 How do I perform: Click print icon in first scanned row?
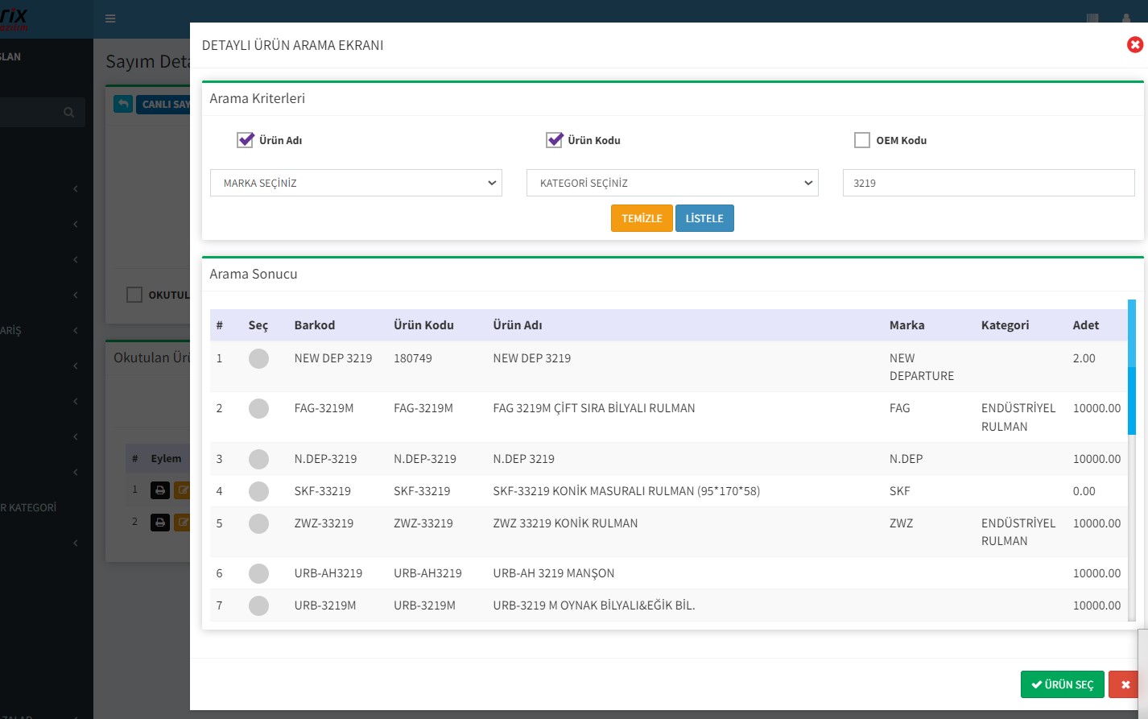160,490
